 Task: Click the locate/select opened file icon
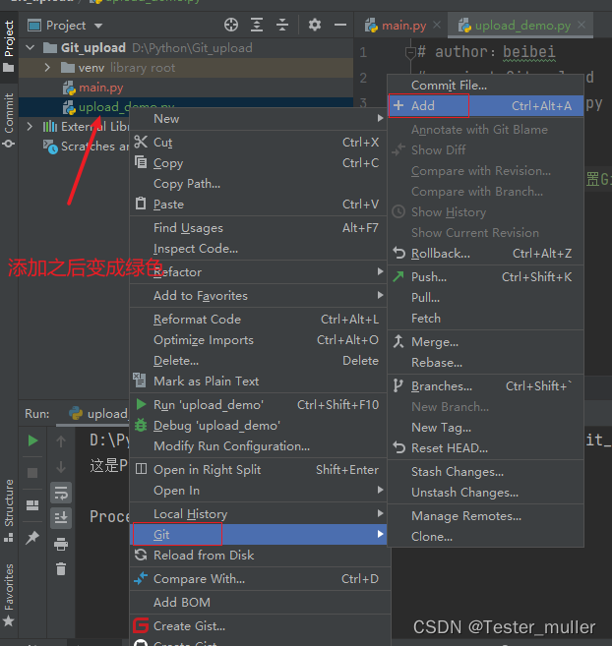[x=231, y=26]
